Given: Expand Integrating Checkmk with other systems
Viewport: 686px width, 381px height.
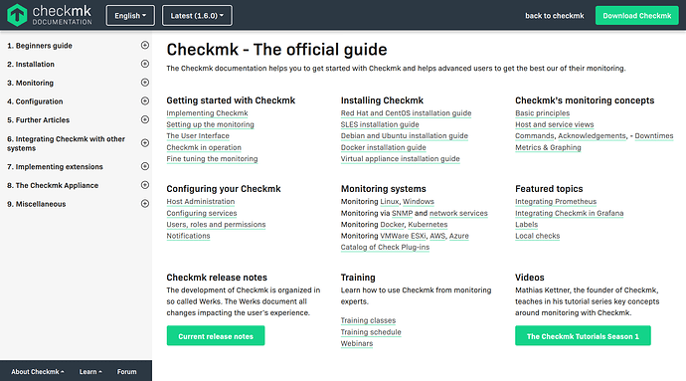Looking at the screenshot, I should [x=145, y=143].
